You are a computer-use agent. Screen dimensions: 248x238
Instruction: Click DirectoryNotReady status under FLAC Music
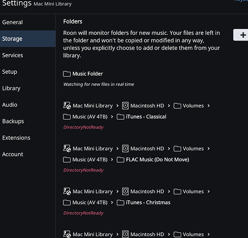(x=83, y=170)
